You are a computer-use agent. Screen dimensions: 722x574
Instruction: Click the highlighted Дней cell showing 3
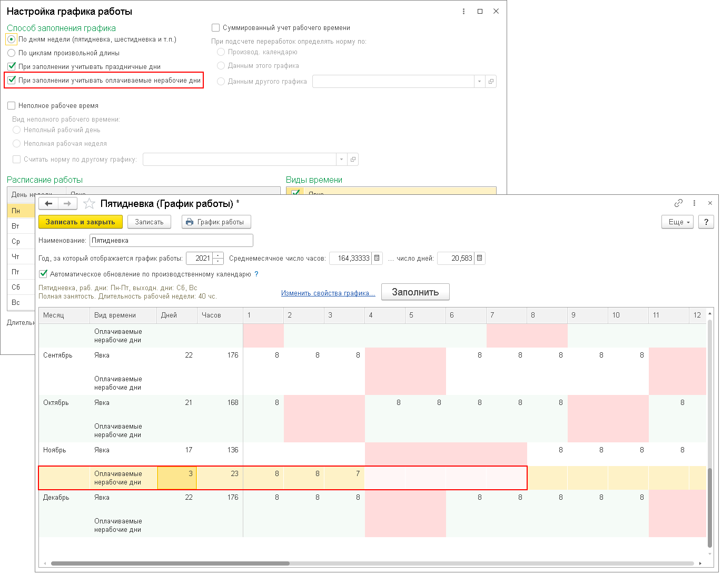177,478
